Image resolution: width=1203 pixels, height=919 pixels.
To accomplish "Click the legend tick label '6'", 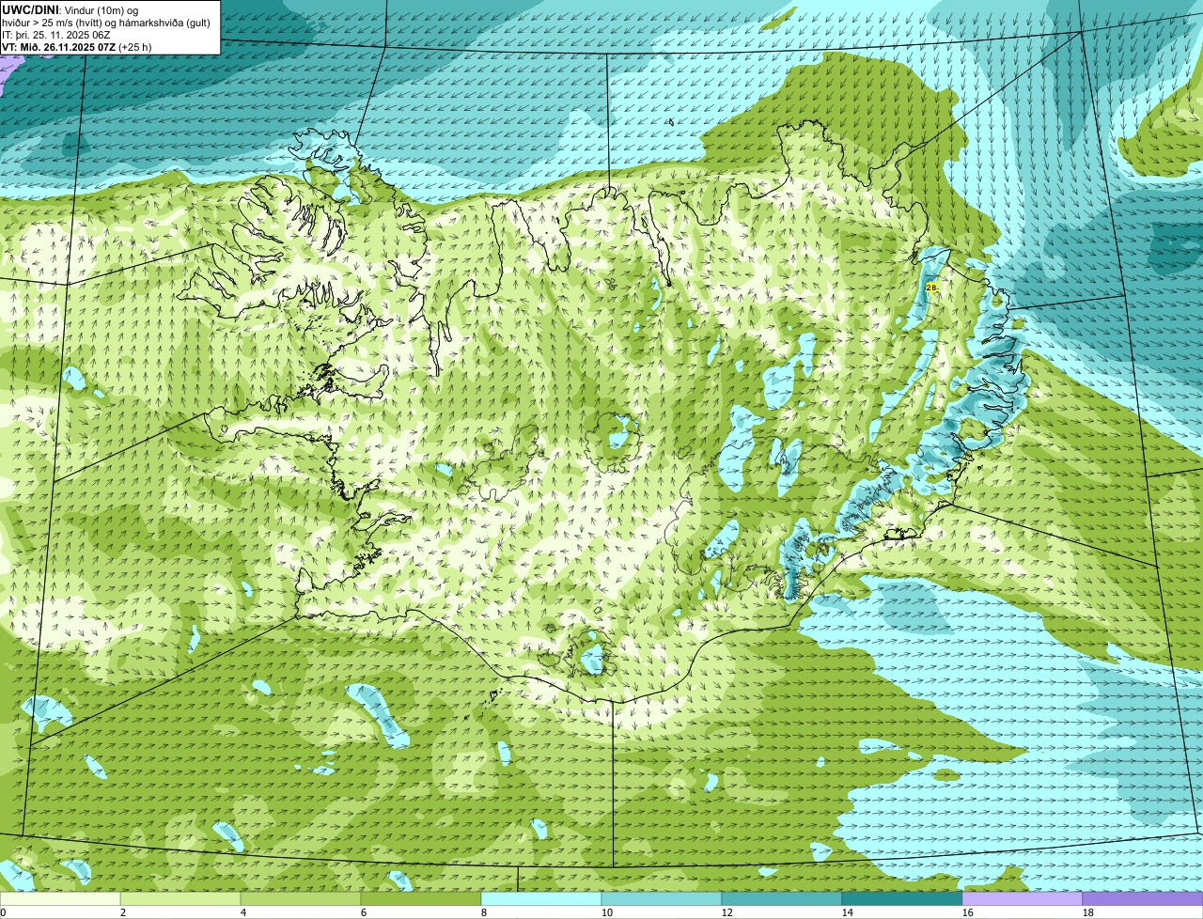I will pyautogui.click(x=364, y=912).
